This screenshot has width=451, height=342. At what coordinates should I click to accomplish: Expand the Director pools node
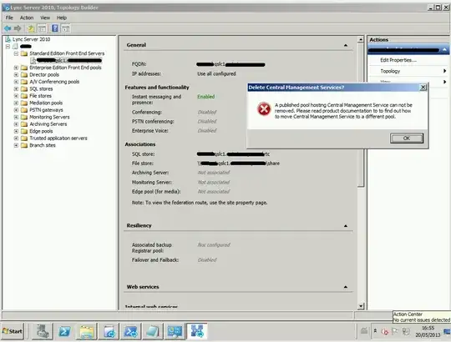[x=16, y=75]
